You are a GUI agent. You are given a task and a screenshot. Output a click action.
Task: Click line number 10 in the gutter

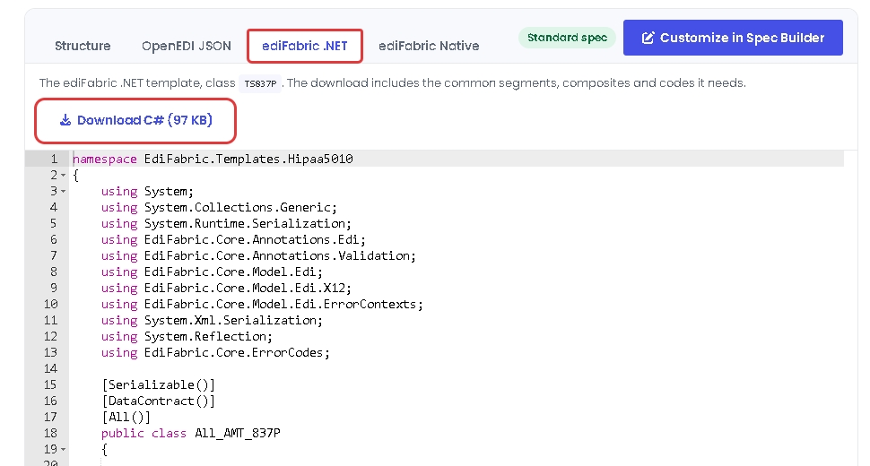click(50, 304)
